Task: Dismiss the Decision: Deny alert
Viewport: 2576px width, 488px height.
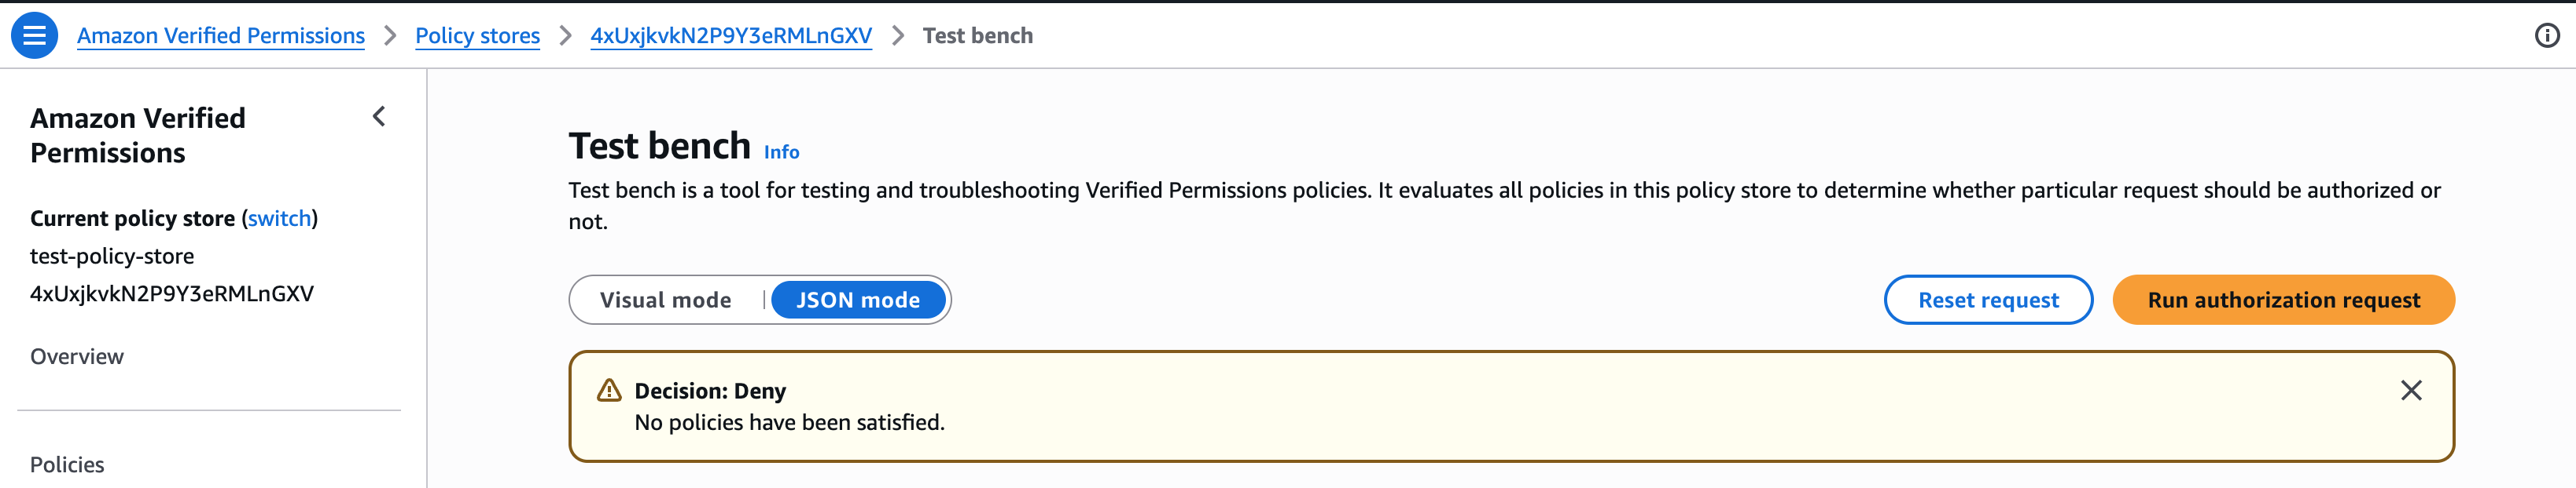Action: [2410, 390]
